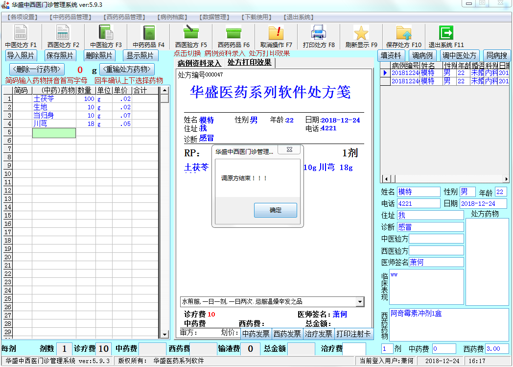The width and height of the screenshot is (513, 367).
Task: Close the 调原方结束 message dialog
Action: pyautogui.click(x=289, y=149)
